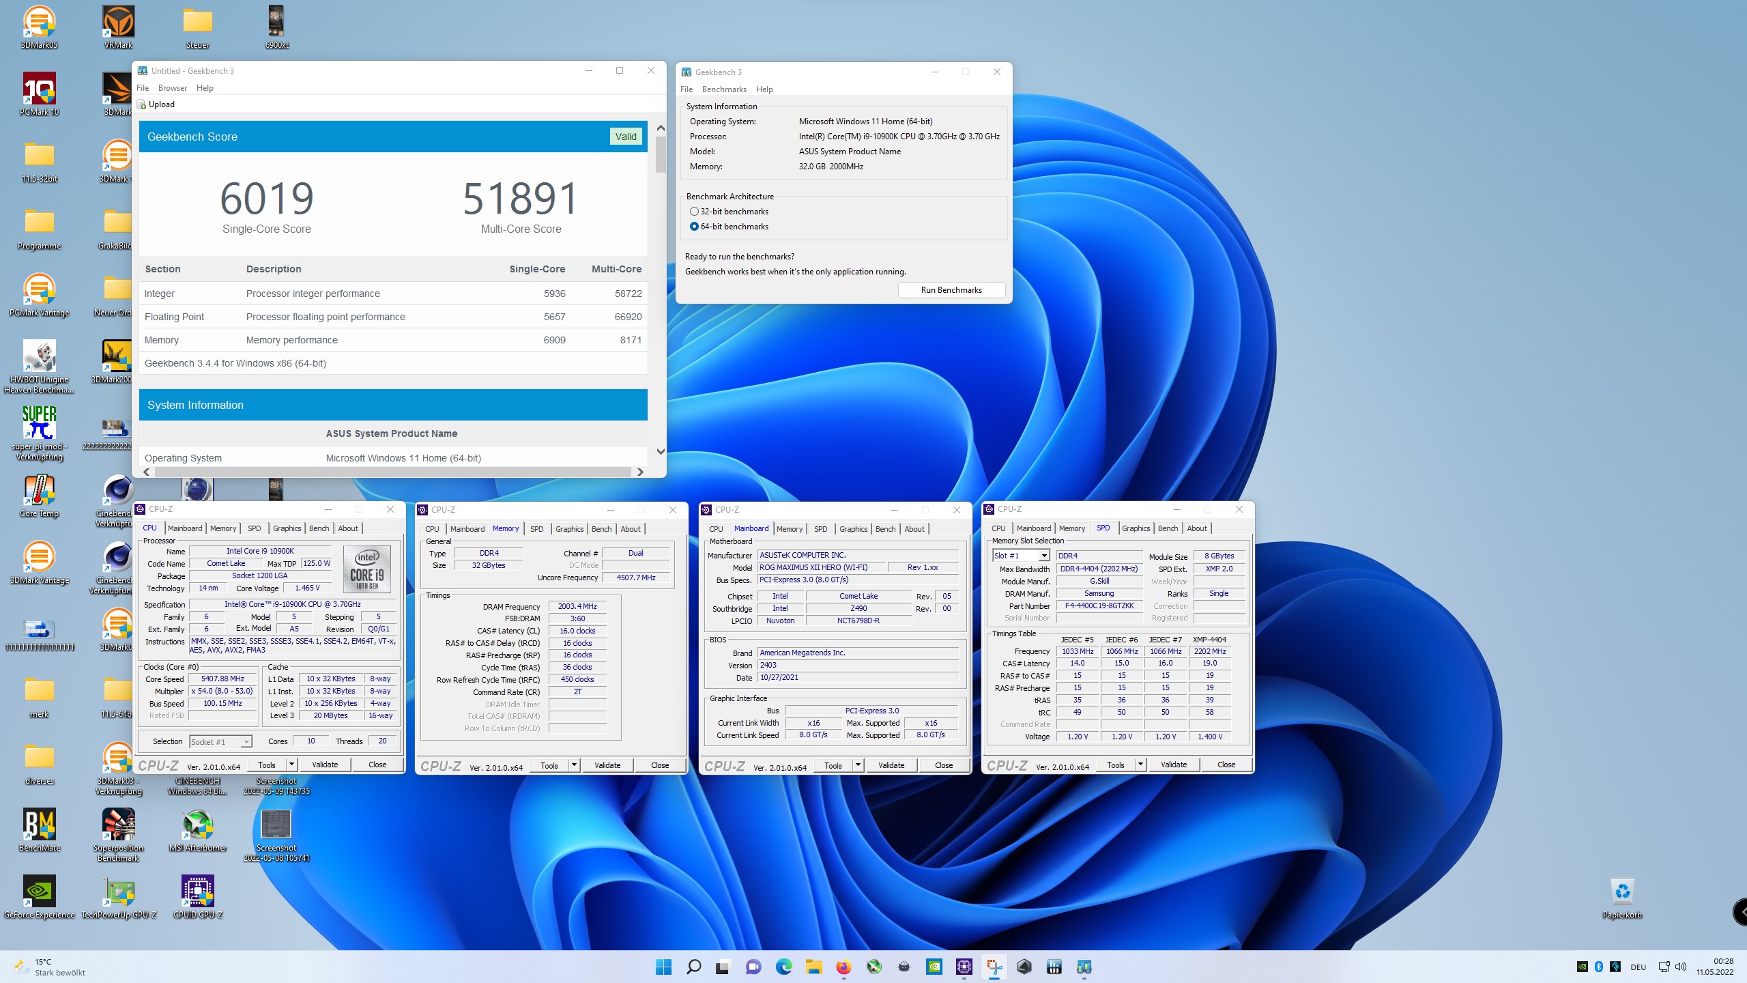
Task: Expand Tools dropdown arrow in Memory tab window
Action: [x=575, y=765]
